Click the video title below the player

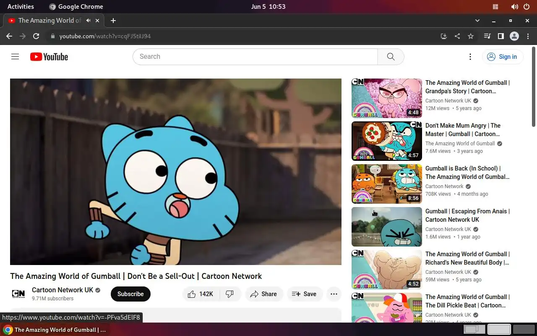tap(136, 276)
